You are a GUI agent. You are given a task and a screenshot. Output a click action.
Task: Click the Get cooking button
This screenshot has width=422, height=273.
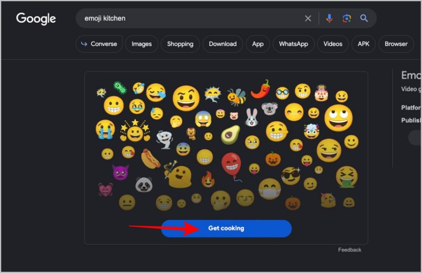coord(226,228)
